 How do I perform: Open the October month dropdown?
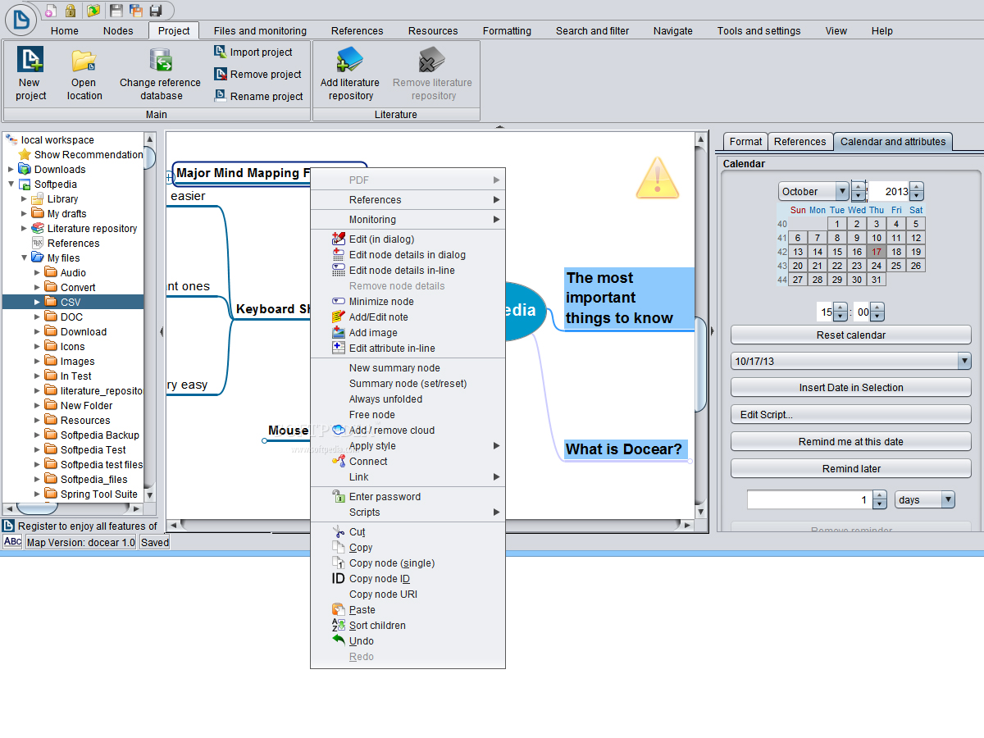tap(841, 191)
